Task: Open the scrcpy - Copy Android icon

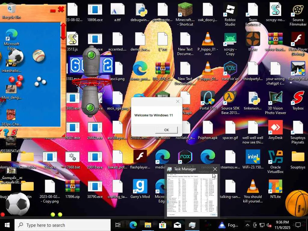Action: coord(230,44)
